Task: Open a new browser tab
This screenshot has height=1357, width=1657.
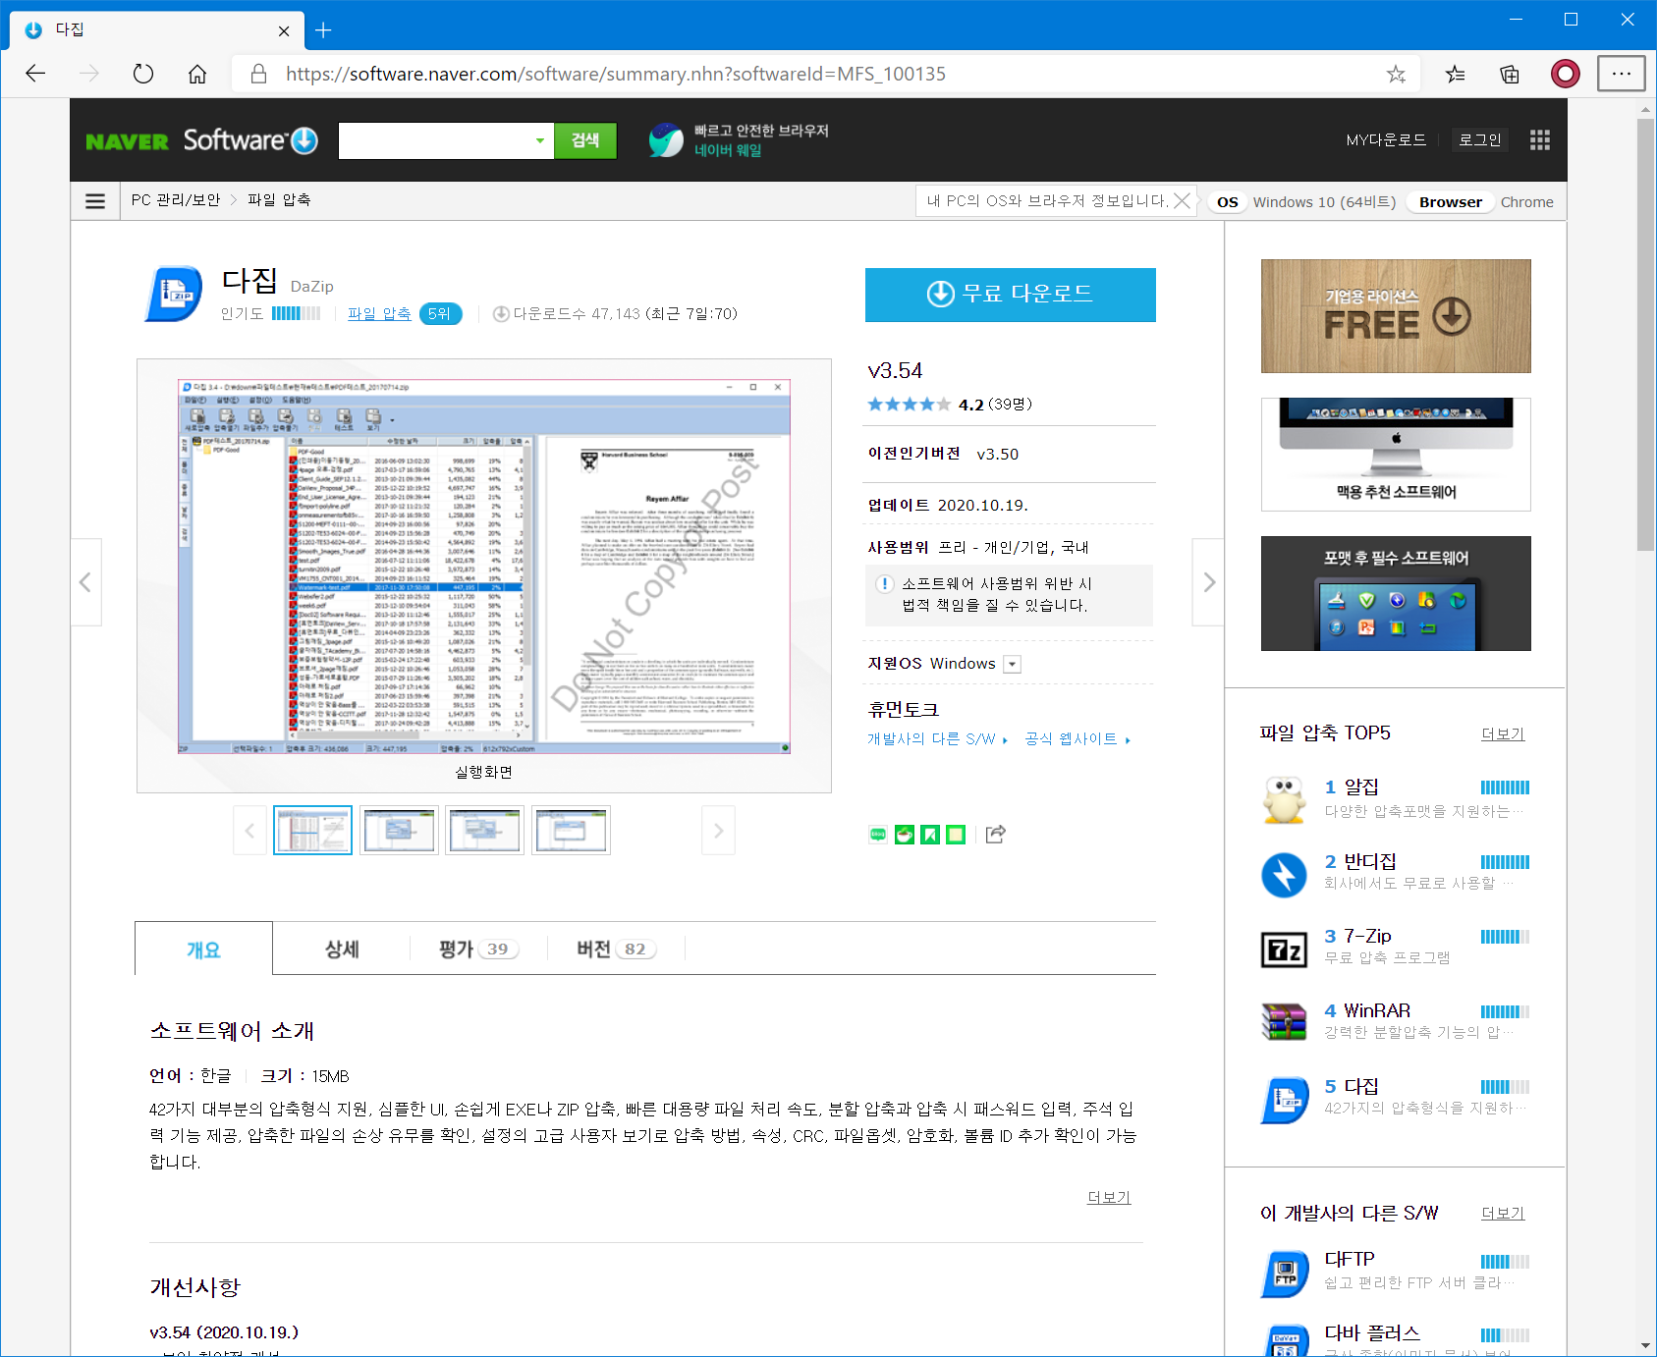Action: pyautogui.click(x=323, y=30)
